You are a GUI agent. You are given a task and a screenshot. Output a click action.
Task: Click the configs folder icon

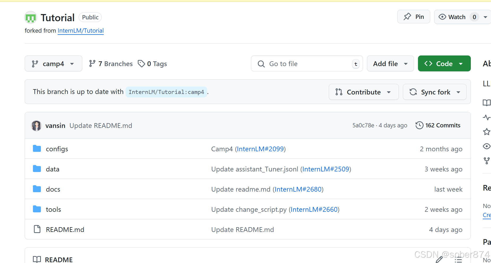coord(37,149)
